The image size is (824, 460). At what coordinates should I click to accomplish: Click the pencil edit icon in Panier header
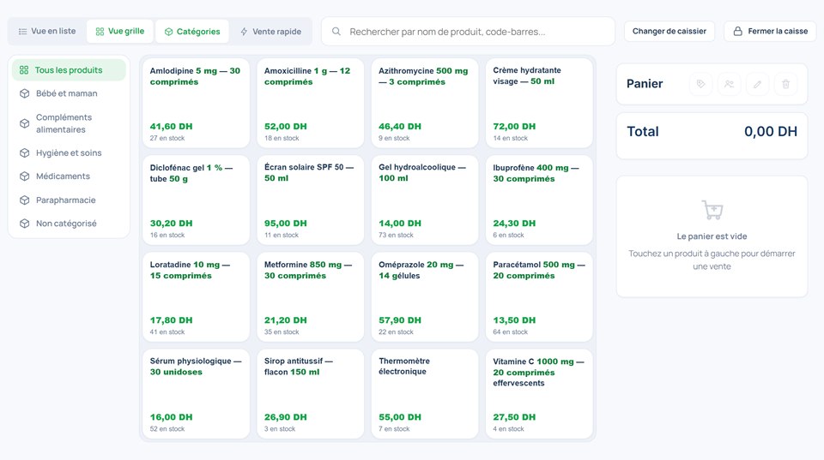click(757, 84)
